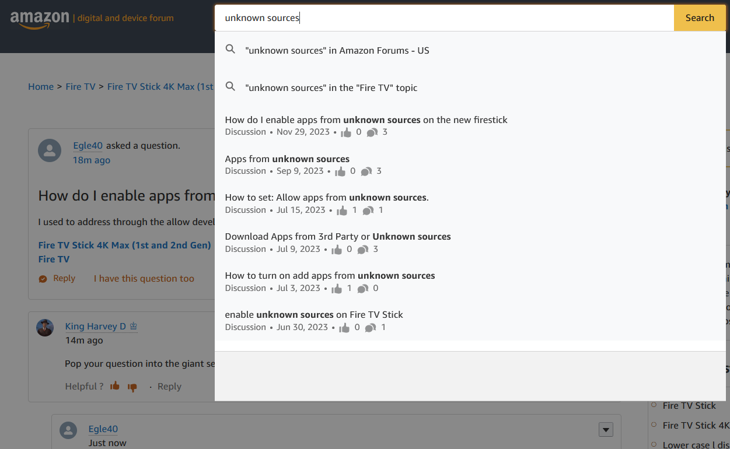This screenshot has height=449, width=730.
Task: Click the badge icon next to King Harvey D
Action: click(x=134, y=326)
